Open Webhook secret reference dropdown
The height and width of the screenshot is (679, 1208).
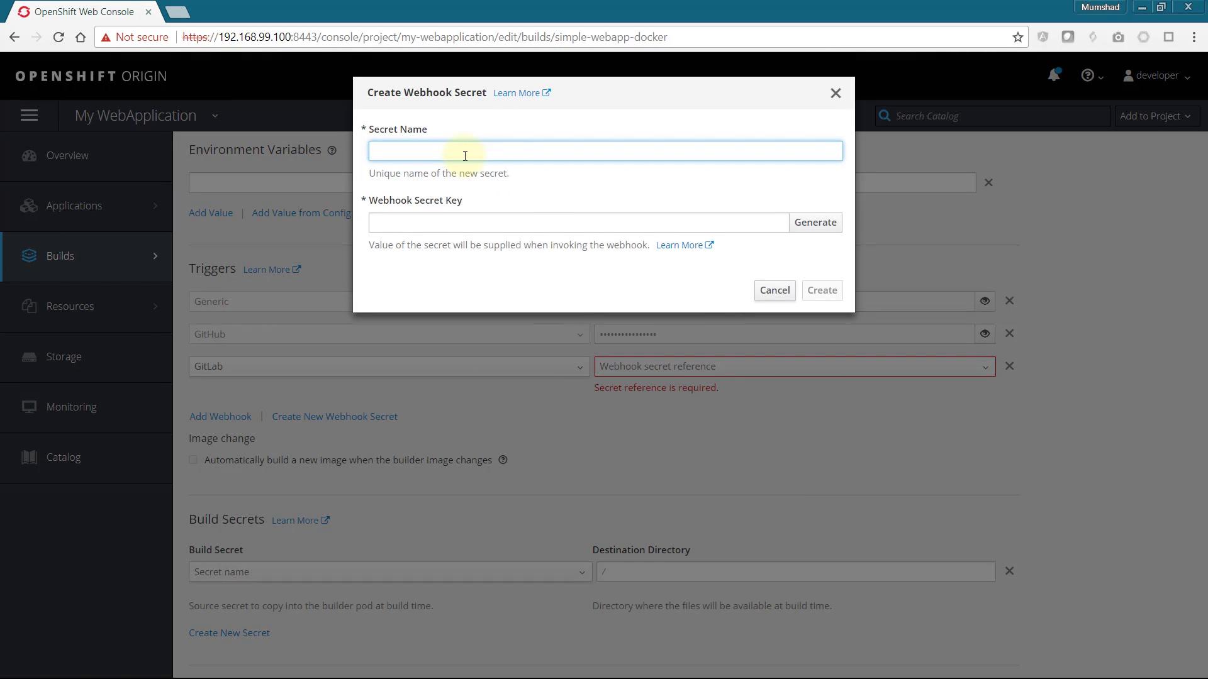(795, 367)
